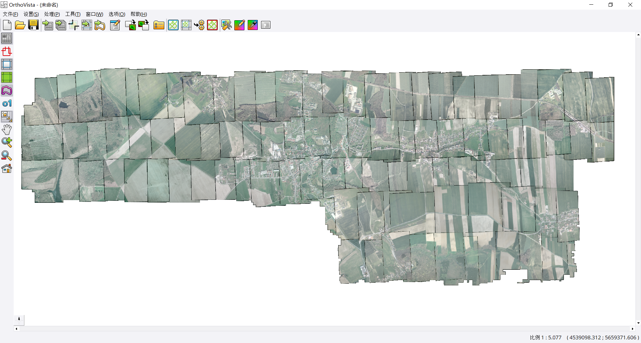Toggle the magenta seam polygon display
Image resolution: width=641 pixels, height=343 pixels.
click(x=7, y=91)
